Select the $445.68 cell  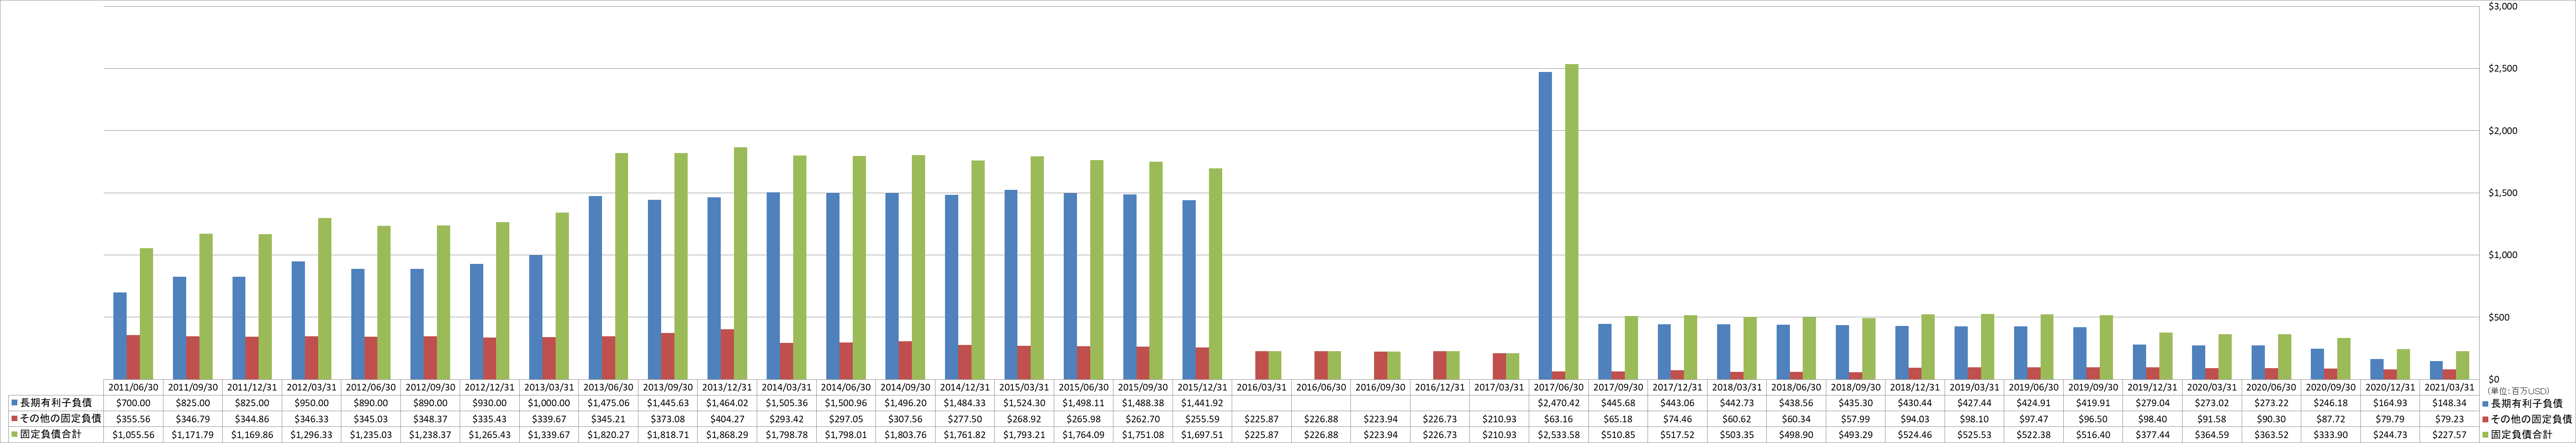click(1618, 403)
